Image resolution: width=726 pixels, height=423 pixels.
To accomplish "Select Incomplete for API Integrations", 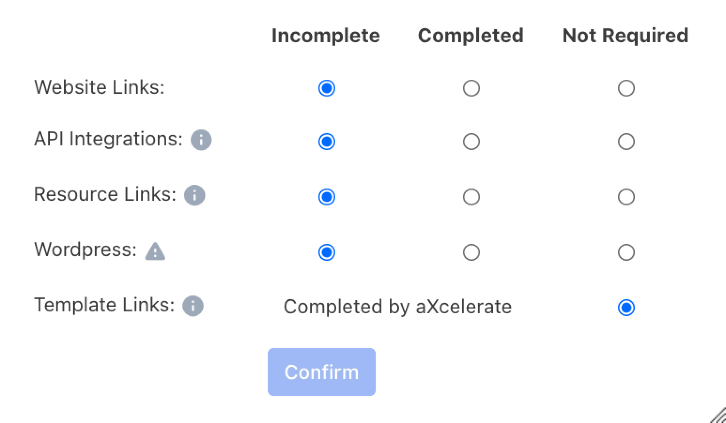I will tap(327, 142).
